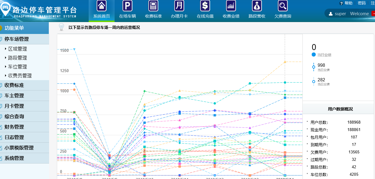Image resolution: width=375 pixels, height=179 pixels.
Task: Click the 密码 password link
Action: (361, 3)
